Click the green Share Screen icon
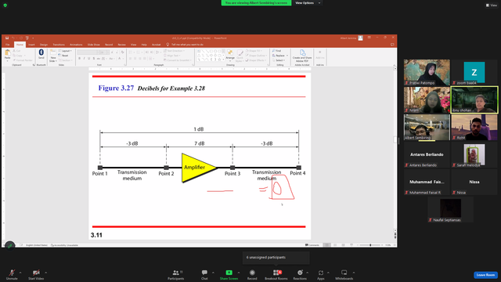 click(229, 273)
